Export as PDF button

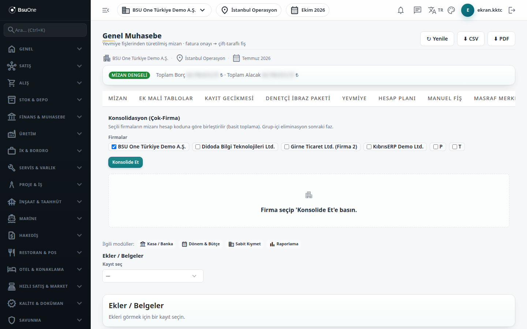(x=501, y=39)
